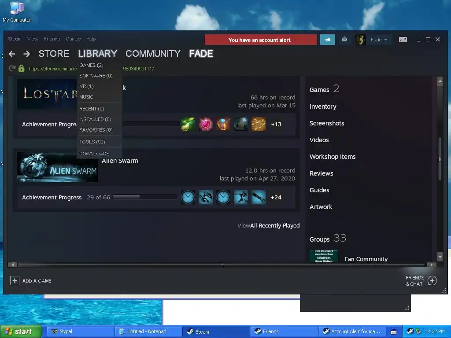Open the View menu

pos(33,39)
